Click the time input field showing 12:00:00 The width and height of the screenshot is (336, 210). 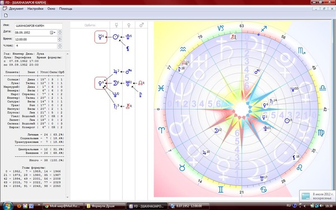36,39
